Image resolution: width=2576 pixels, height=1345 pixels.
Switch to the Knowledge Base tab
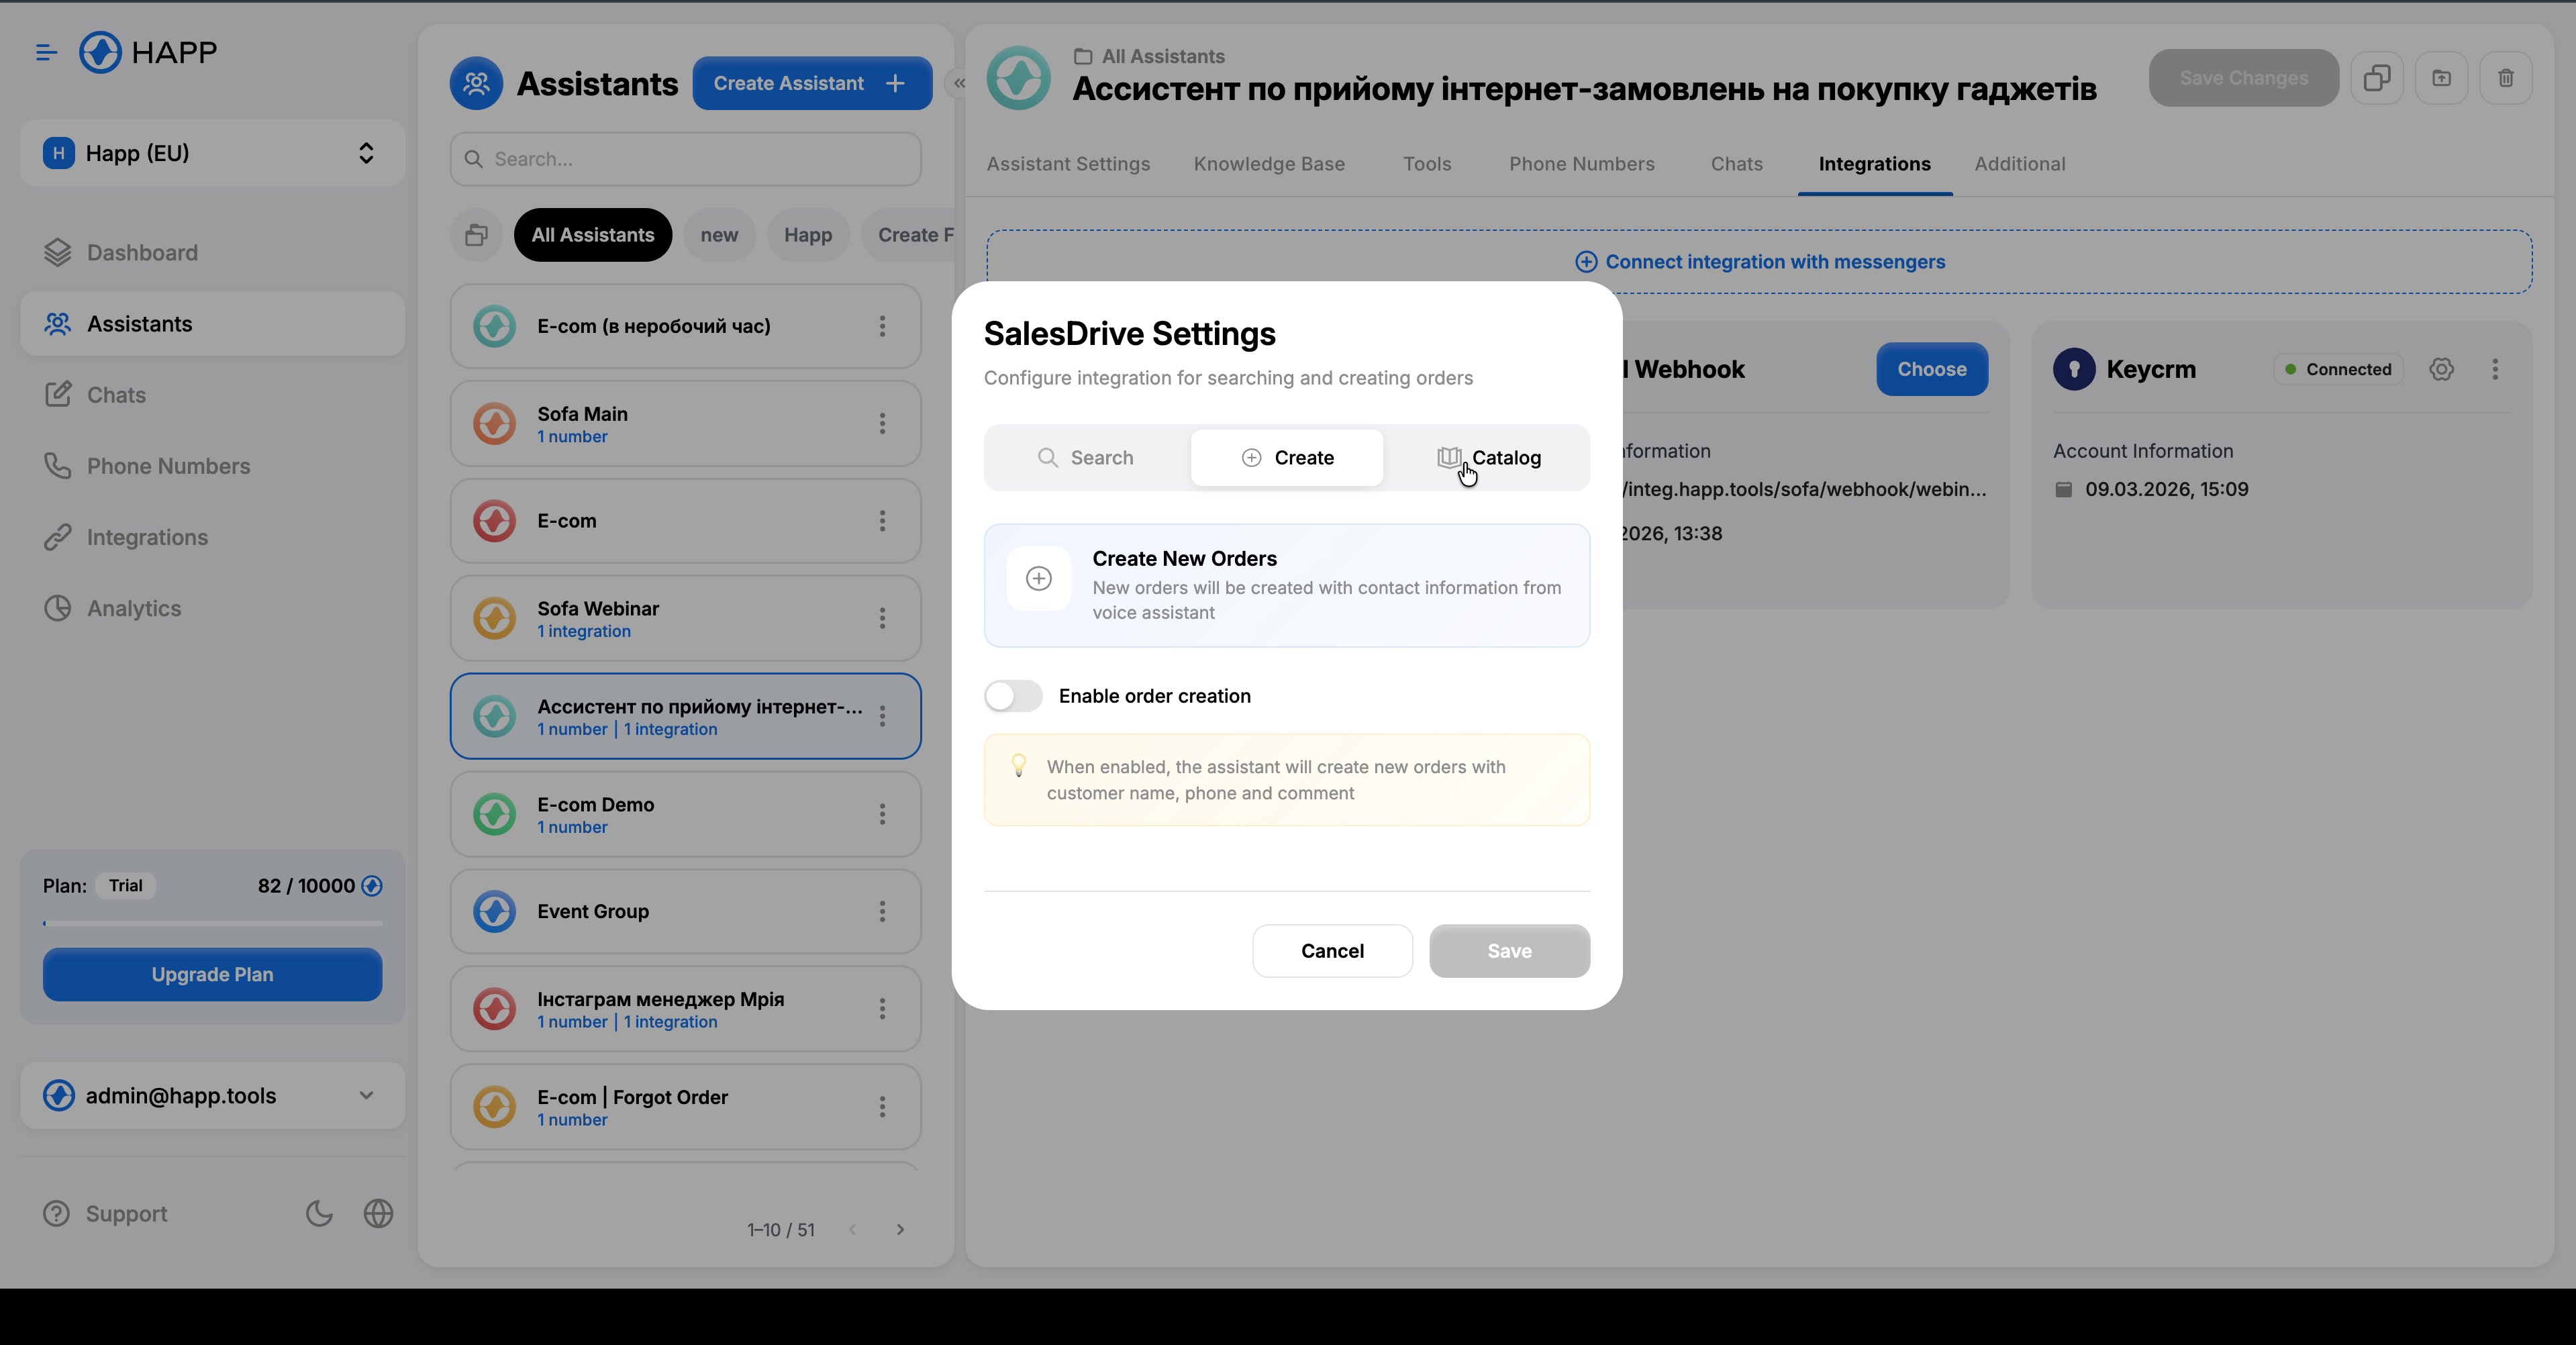[x=1269, y=164]
